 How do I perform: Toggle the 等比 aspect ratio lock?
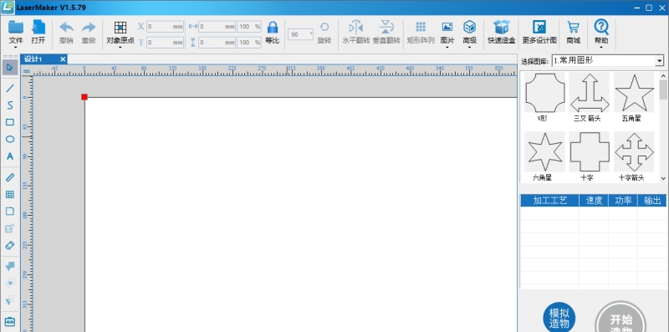(x=273, y=28)
